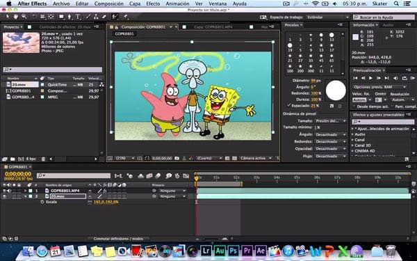Expand CINEMA 4D effects category
The image size is (417, 261).
352,151
